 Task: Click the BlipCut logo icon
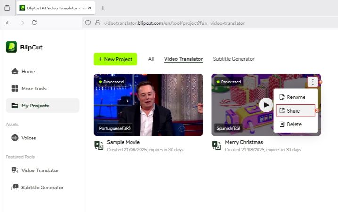coord(11,47)
